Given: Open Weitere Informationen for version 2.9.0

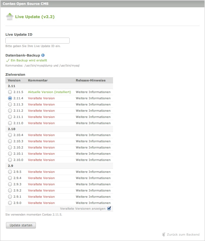Looking at the screenshot, I should (93, 203).
